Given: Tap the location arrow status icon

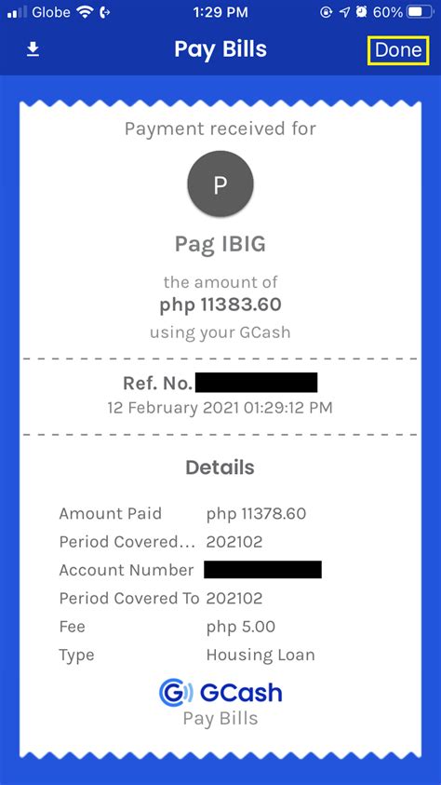Looking at the screenshot, I should tap(344, 12).
